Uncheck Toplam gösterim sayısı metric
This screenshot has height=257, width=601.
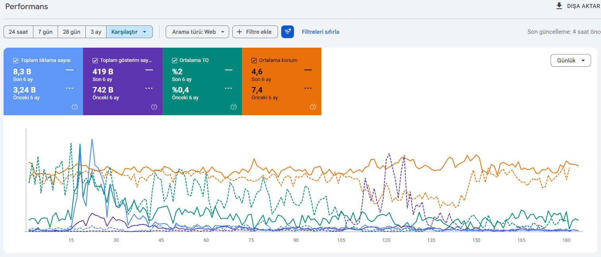[x=95, y=60]
